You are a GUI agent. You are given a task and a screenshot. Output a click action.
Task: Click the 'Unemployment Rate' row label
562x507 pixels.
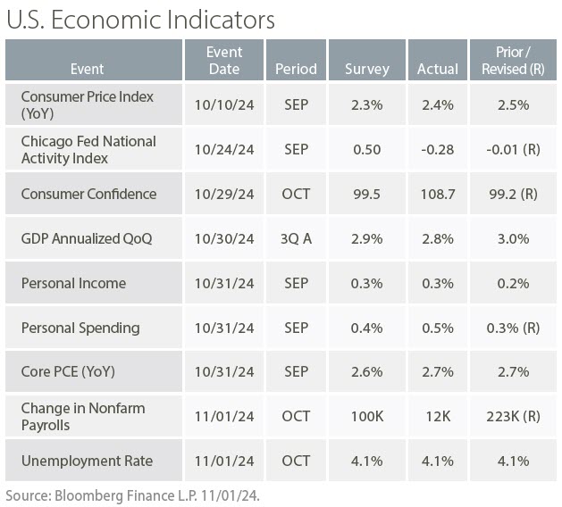coord(87,461)
